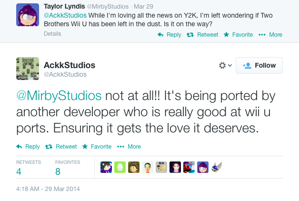Image resolution: width=299 pixels, height=201 pixels.
Task: Retweet the AckkStudios tweet
Action: 61,146
